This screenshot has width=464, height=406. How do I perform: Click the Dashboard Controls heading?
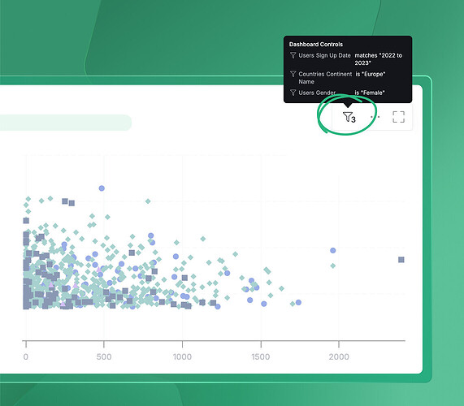pos(316,45)
